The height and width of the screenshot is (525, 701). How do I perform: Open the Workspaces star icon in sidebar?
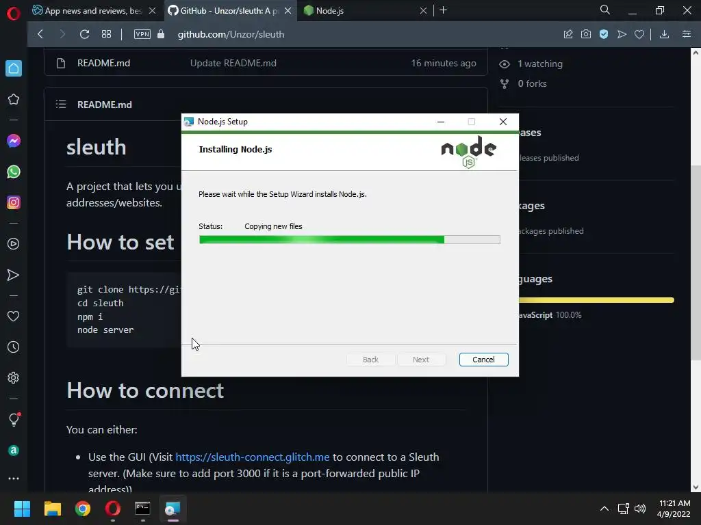[14, 99]
